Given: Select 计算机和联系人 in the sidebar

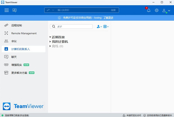Looking at the screenshot, I should pyautogui.click(x=23, y=49).
